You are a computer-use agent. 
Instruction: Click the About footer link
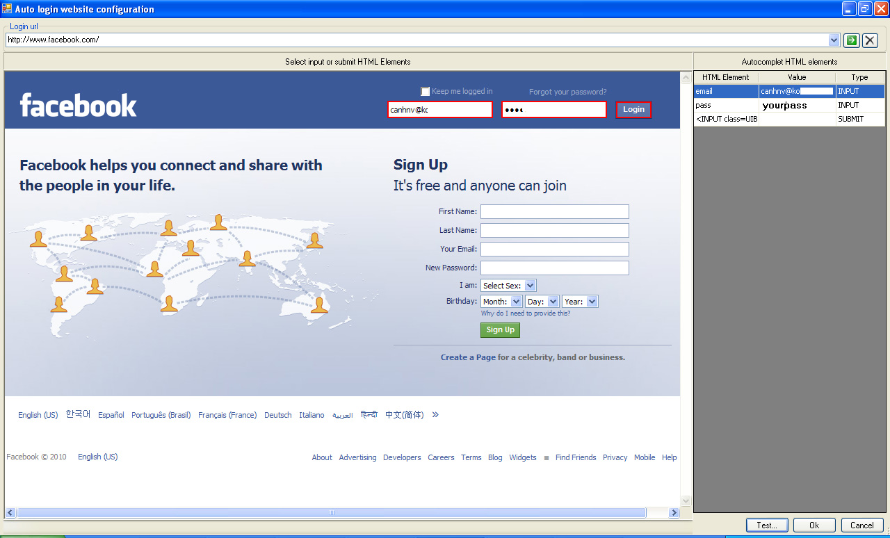(322, 457)
